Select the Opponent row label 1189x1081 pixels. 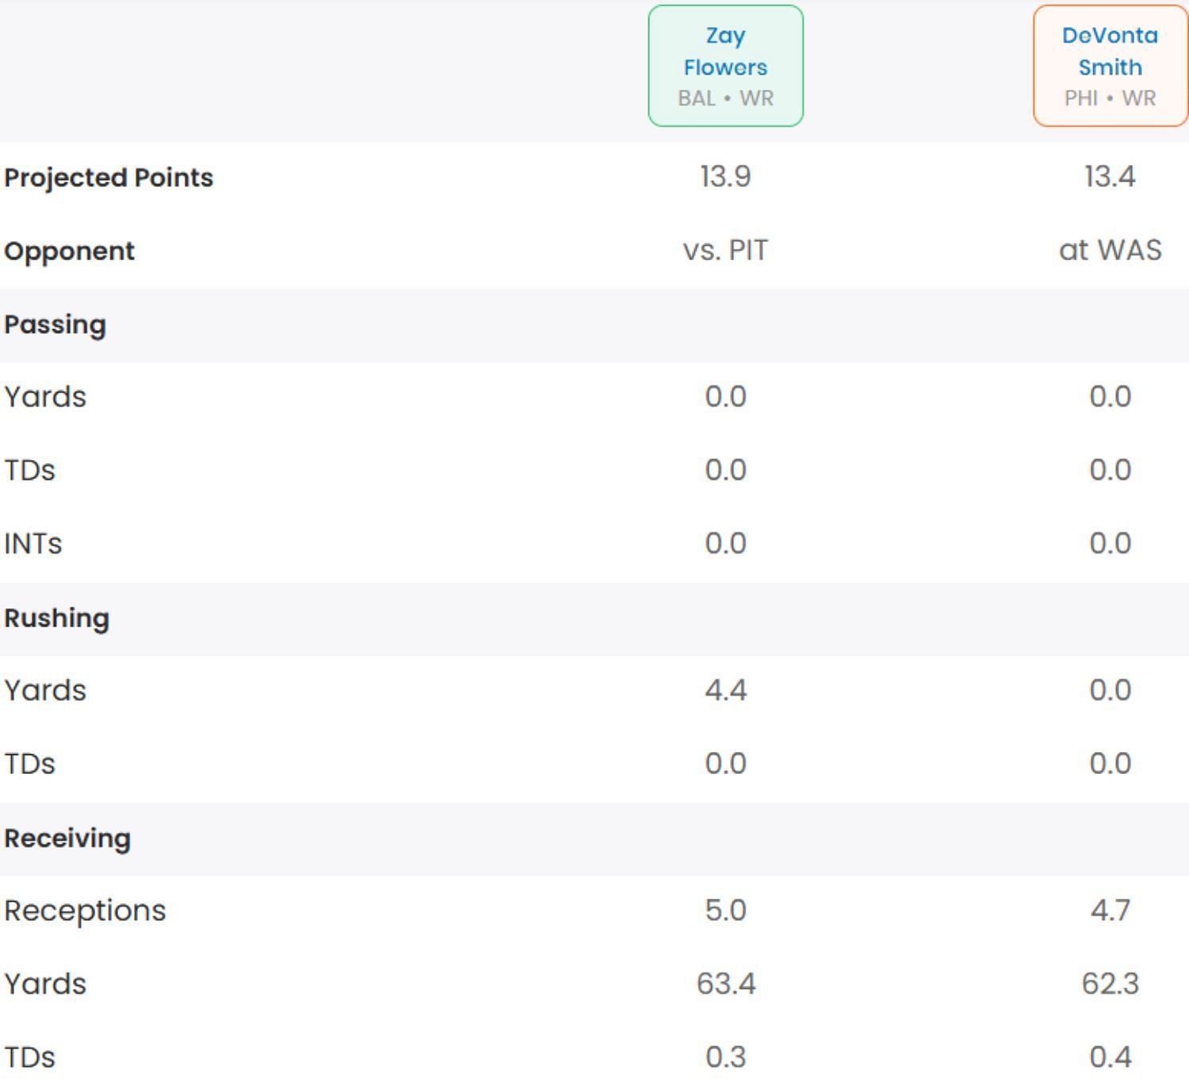pyautogui.click(x=70, y=251)
